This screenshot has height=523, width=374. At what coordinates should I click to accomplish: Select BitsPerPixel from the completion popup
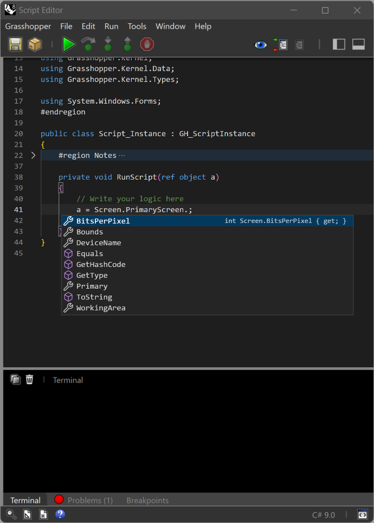coord(103,221)
